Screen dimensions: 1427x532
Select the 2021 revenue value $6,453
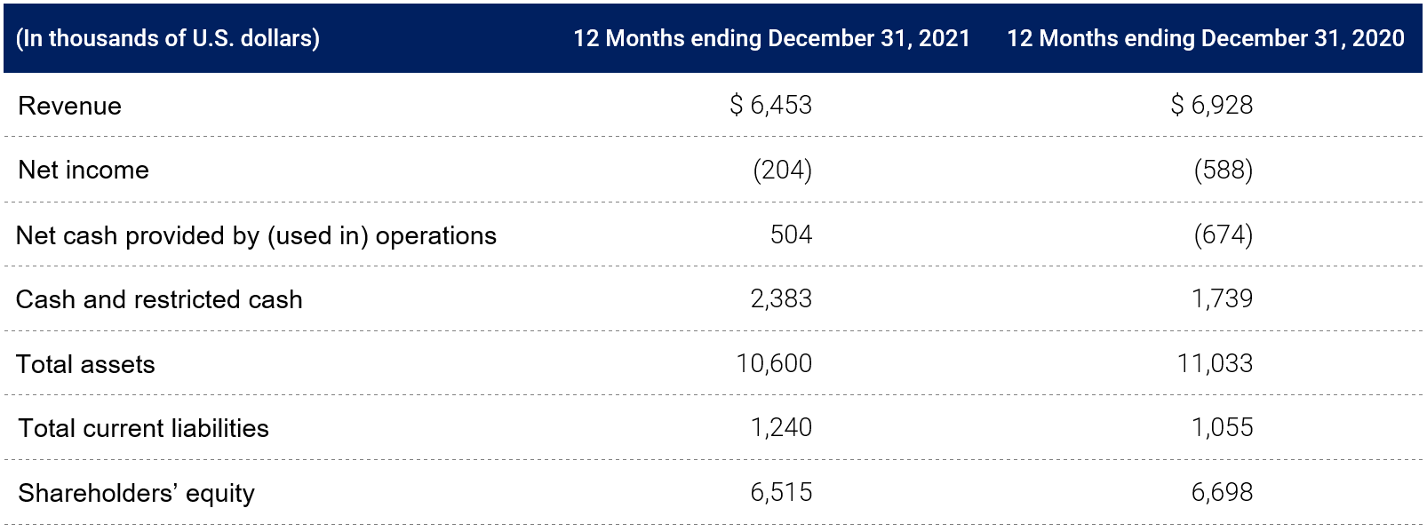coord(770,105)
